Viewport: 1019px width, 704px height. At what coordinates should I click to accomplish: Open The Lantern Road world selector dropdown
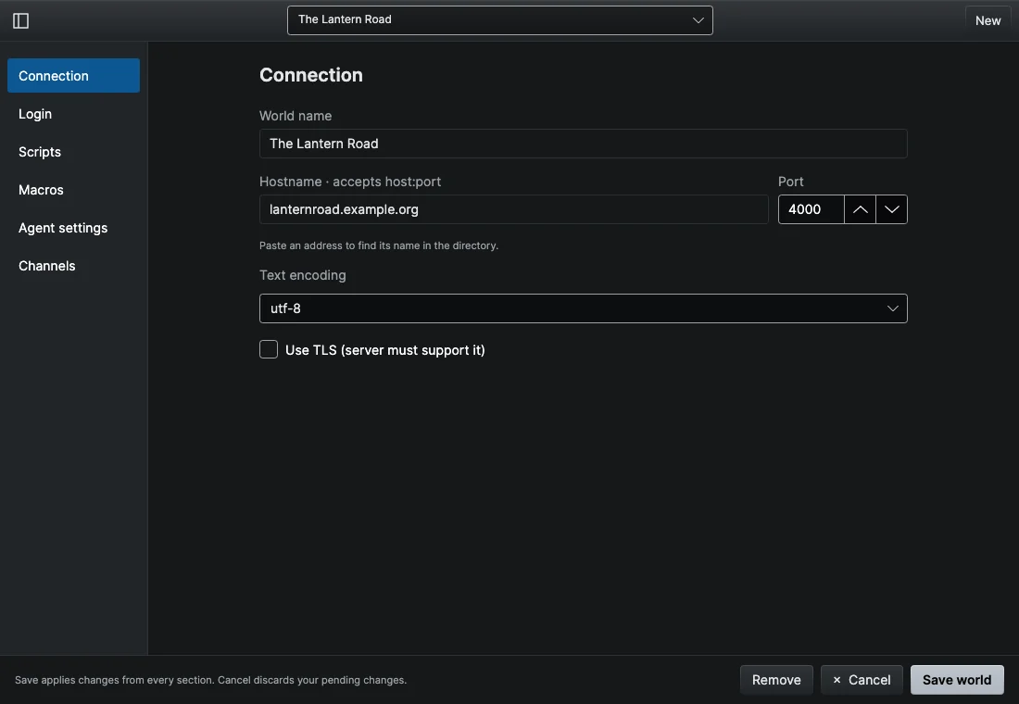pos(499,20)
